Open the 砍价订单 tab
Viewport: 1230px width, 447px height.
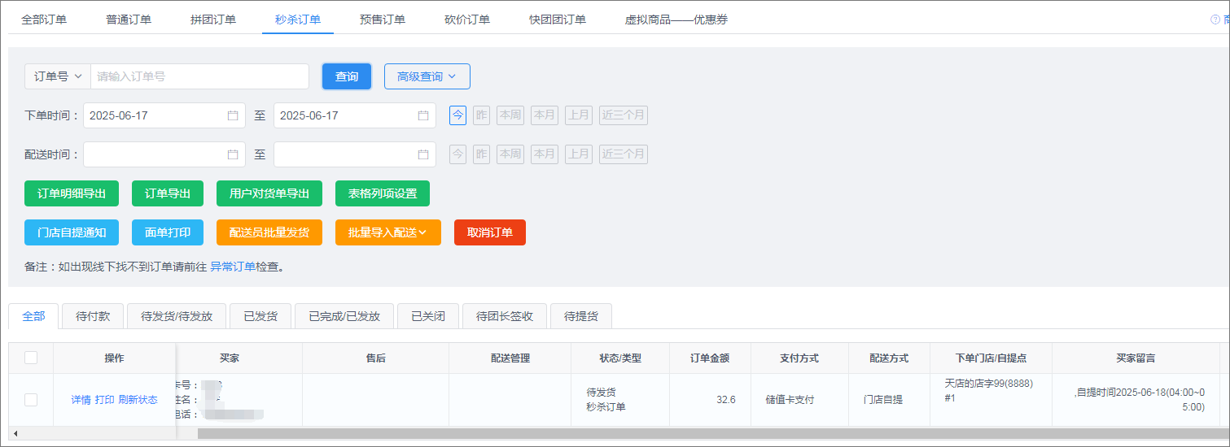tap(467, 20)
